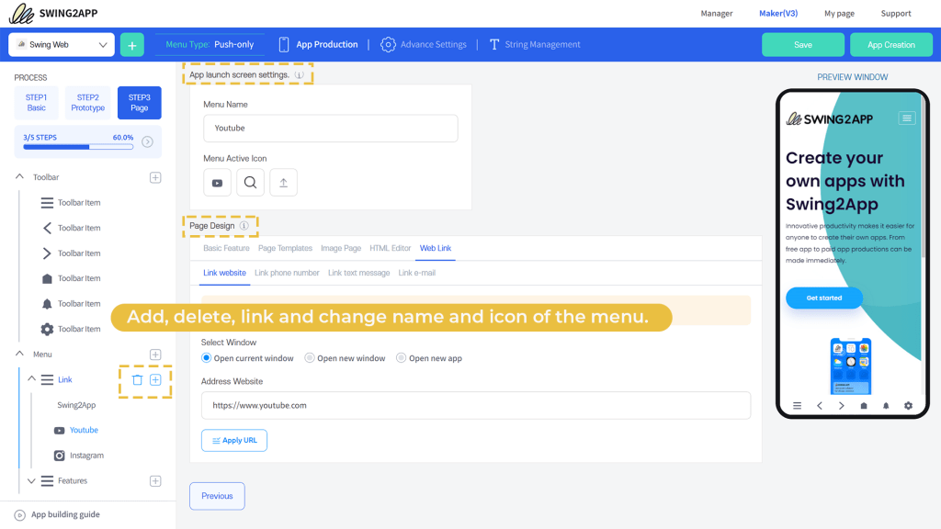The height and width of the screenshot is (529, 941).
Task: Switch to the Image Page tab
Action: [341, 248]
